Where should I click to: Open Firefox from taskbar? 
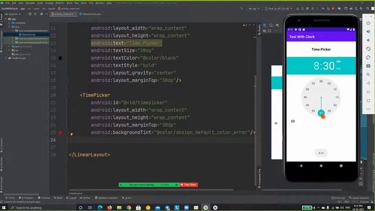tap(110, 207)
